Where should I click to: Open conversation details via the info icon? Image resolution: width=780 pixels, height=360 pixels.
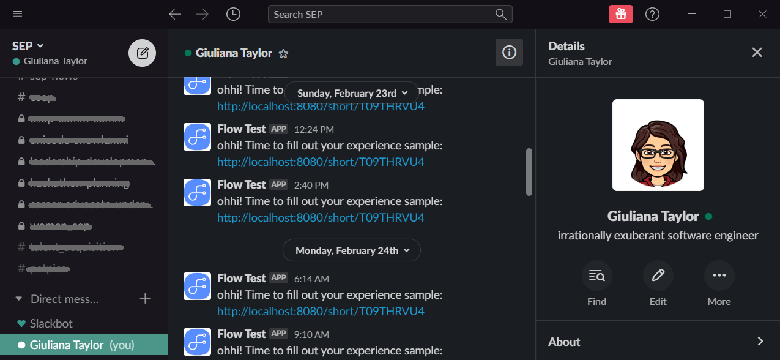(509, 52)
